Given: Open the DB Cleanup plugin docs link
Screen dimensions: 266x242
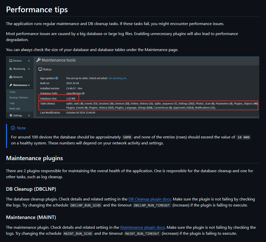Looking at the screenshot, I should click(x=150, y=199).
